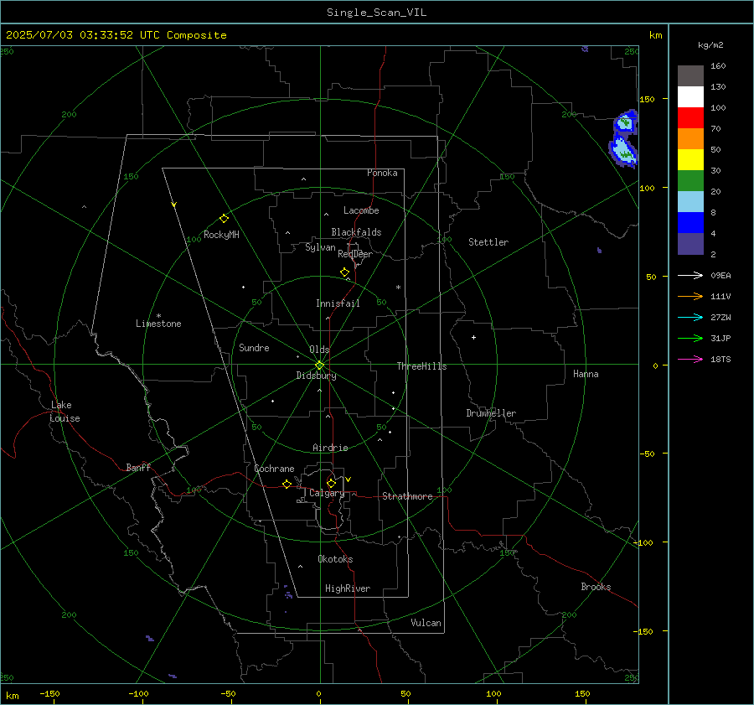Click the orange 111V arrow in legend

(x=690, y=297)
